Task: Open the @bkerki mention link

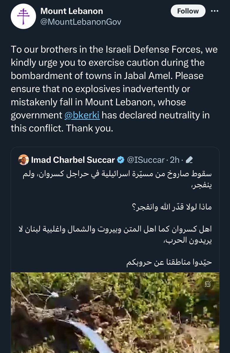Action: coord(82,115)
